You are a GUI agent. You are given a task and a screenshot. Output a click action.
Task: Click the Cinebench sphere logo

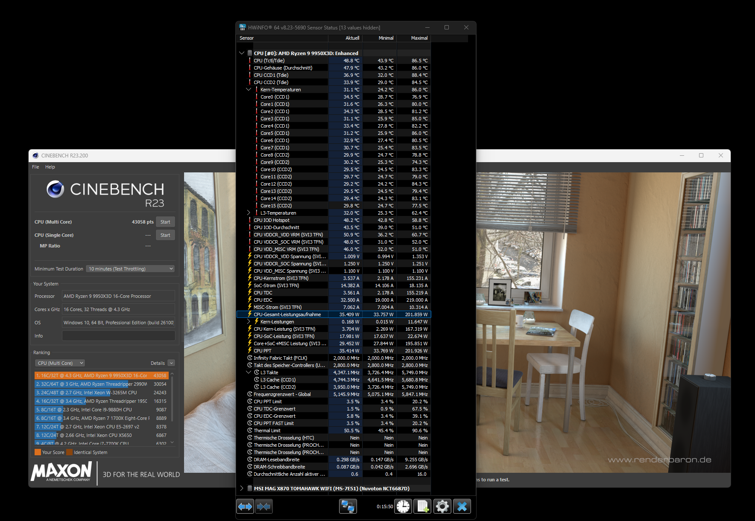(56, 189)
